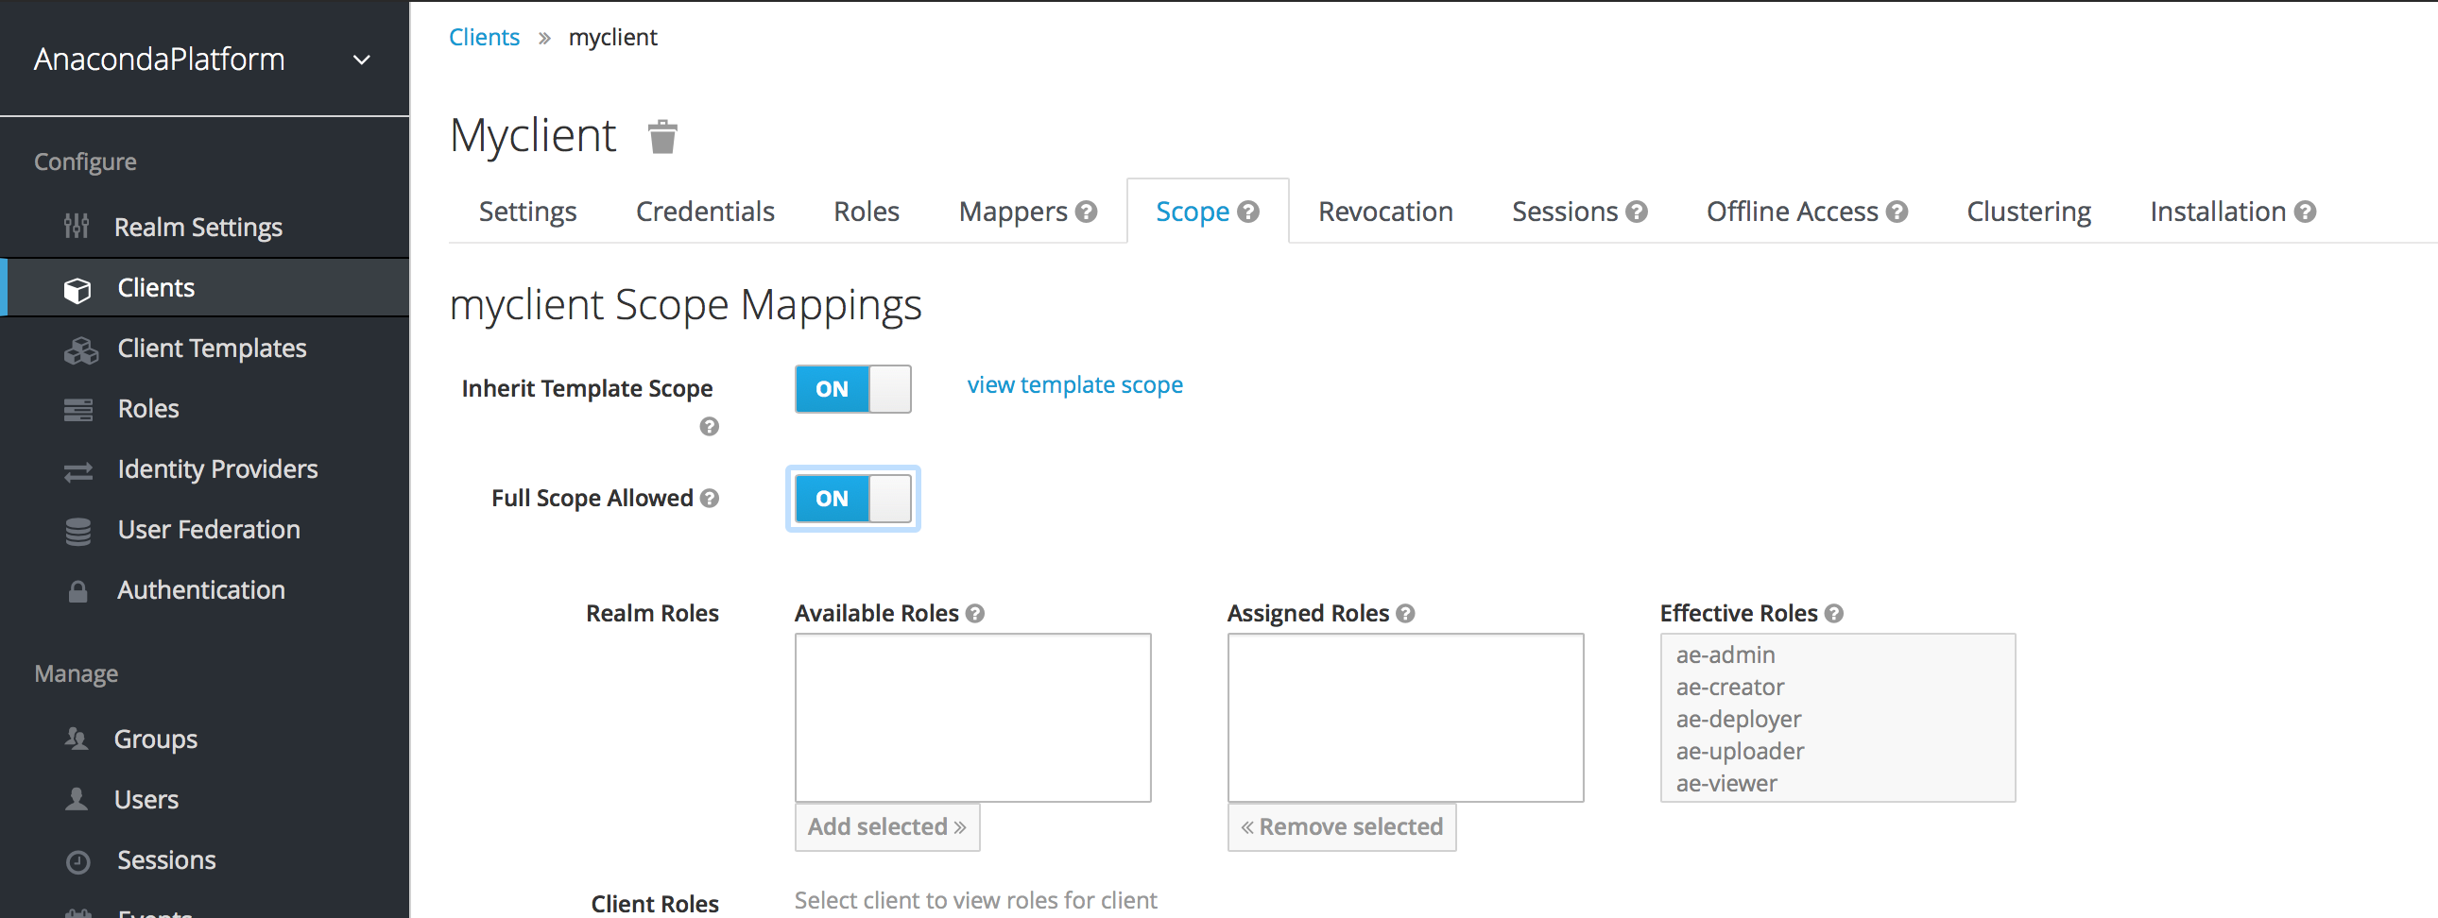2438x918 pixels.
Task: Click the Remove selected button
Action: coord(1341,827)
